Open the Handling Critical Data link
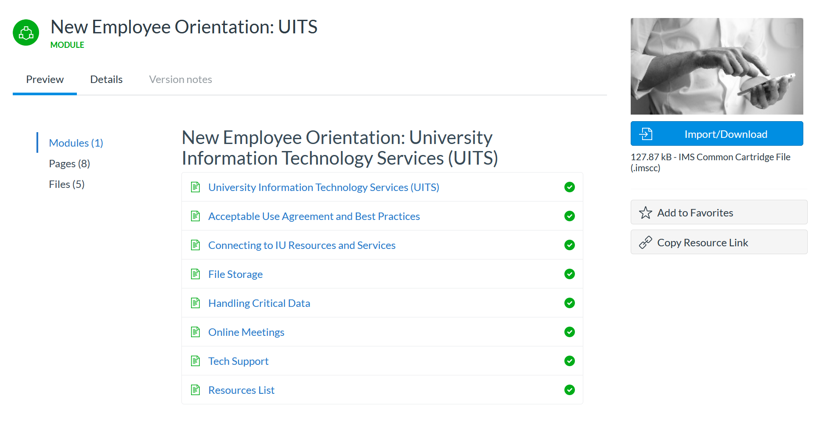The image size is (820, 432). 259,303
